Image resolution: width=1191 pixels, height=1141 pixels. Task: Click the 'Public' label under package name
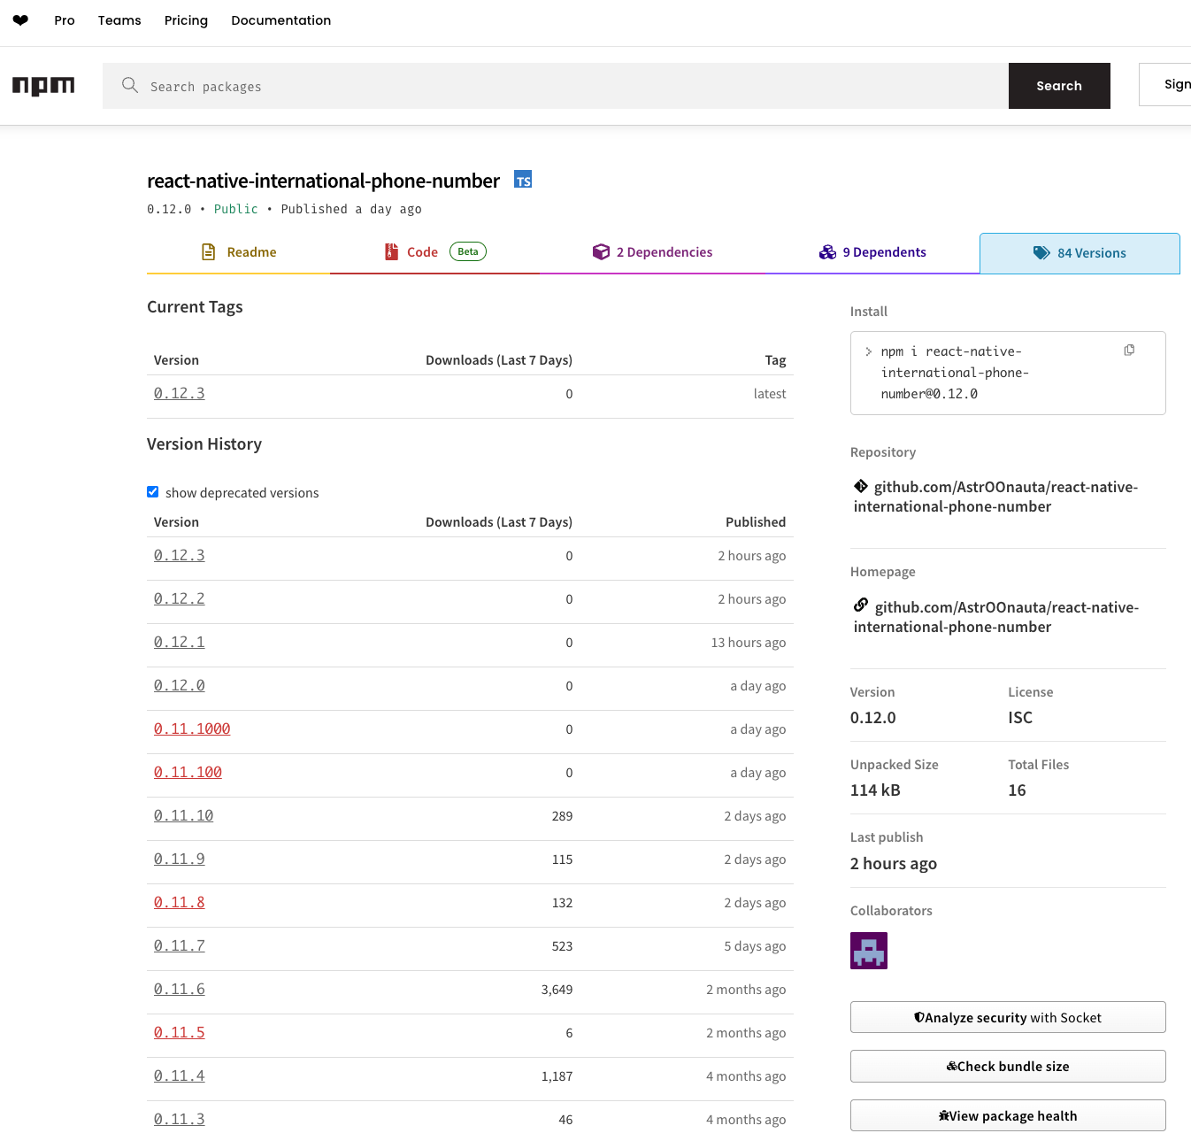click(236, 209)
